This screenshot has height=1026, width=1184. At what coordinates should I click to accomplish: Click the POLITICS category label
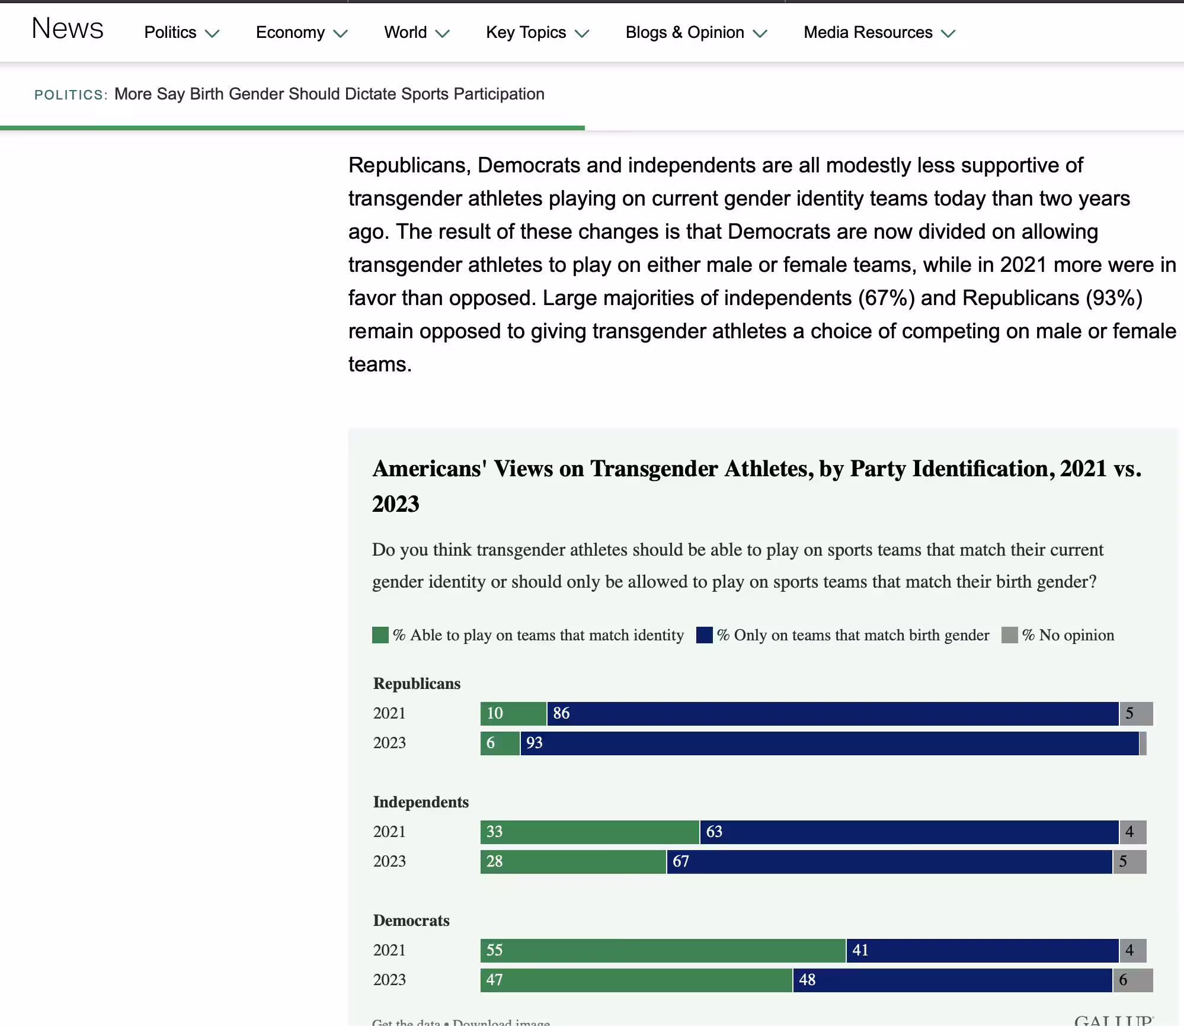[x=71, y=95]
